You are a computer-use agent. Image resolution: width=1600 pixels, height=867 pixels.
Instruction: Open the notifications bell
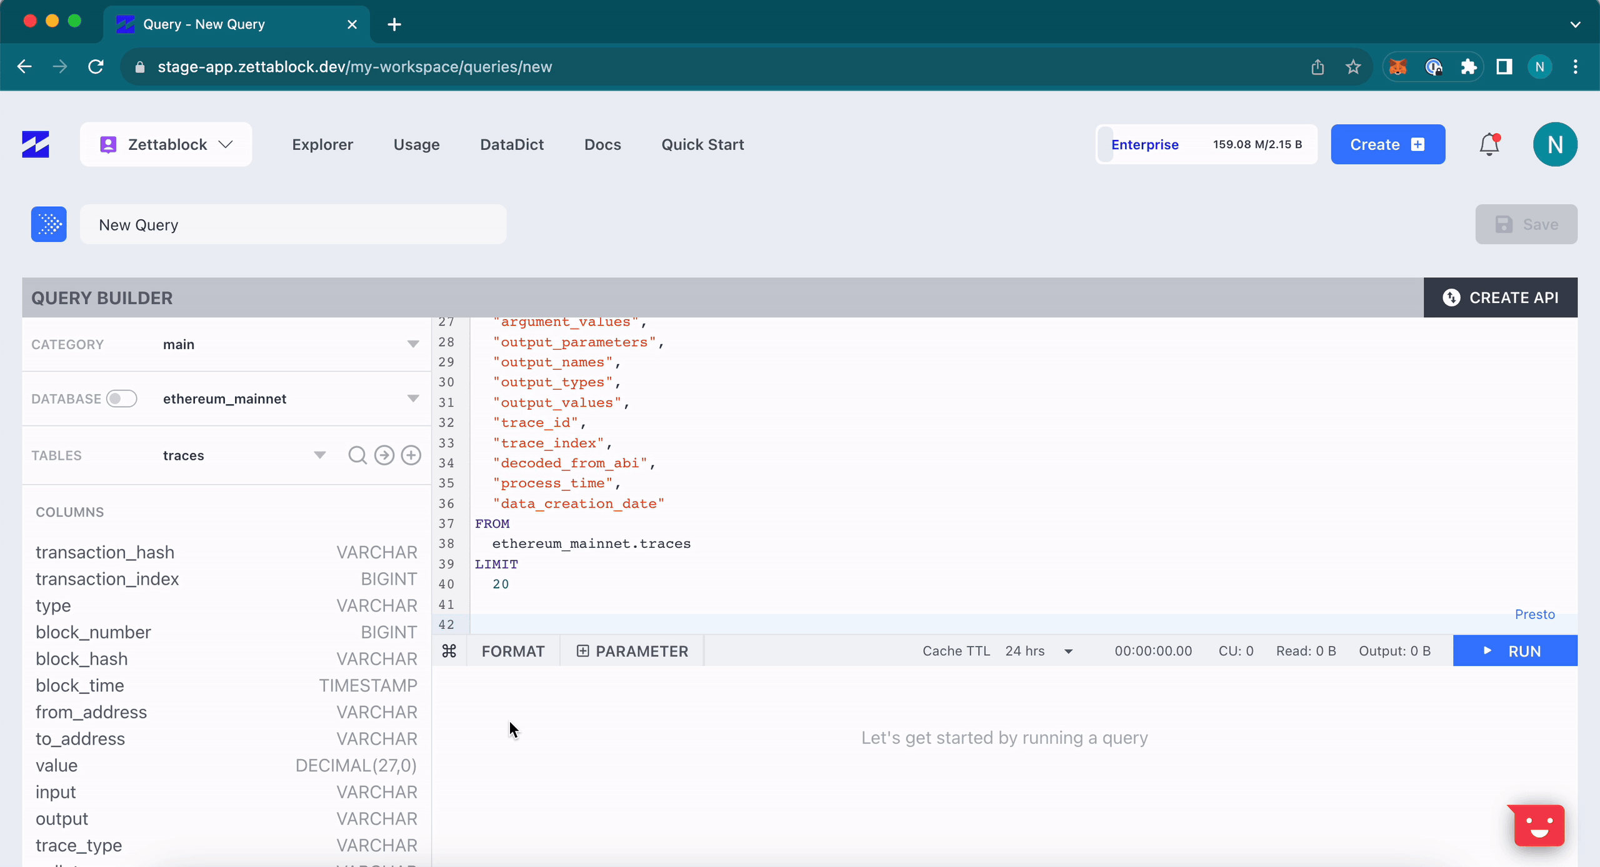pos(1489,144)
